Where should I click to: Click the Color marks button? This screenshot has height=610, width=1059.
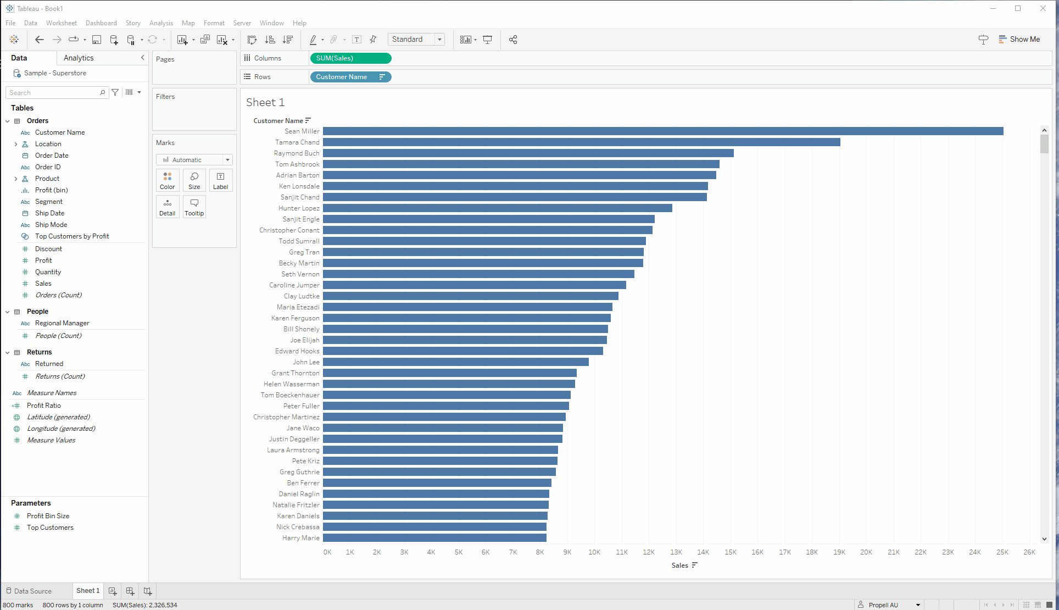tap(168, 180)
